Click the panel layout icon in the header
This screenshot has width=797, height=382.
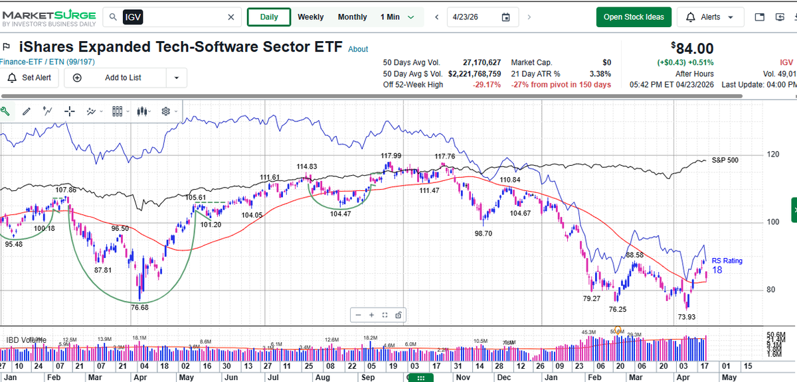761,17
